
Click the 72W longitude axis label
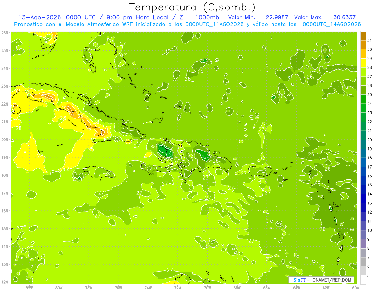pos(178,288)
